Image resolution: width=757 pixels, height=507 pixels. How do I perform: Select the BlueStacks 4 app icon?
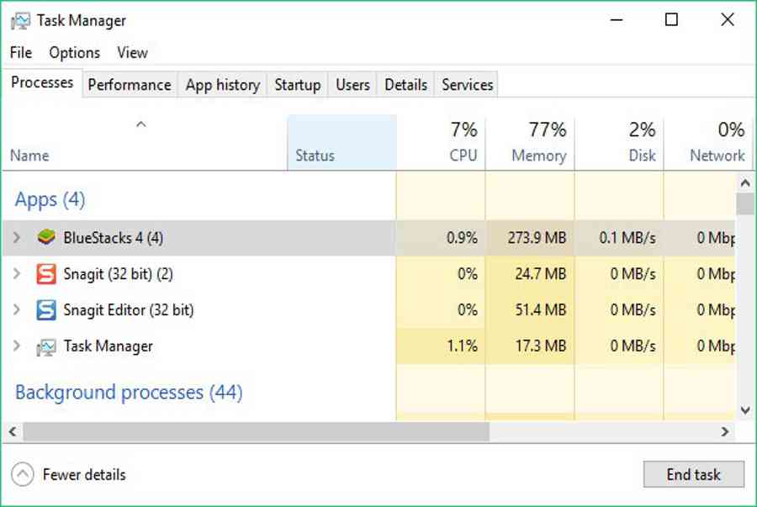coord(46,237)
